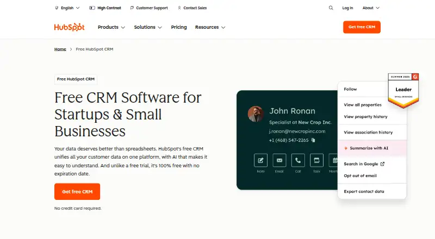Image resolution: width=435 pixels, height=239 pixels.
Task: Click the John Ronan name heading
Action: click(x=293, y=111)
